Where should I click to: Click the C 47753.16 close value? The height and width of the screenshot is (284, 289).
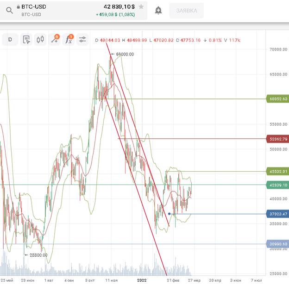click(188, 40)
